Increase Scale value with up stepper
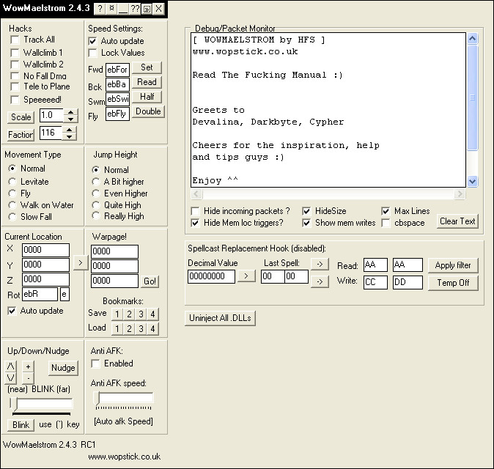The width and height of the screenshot is (494, 469). click(x=71, y=112)
